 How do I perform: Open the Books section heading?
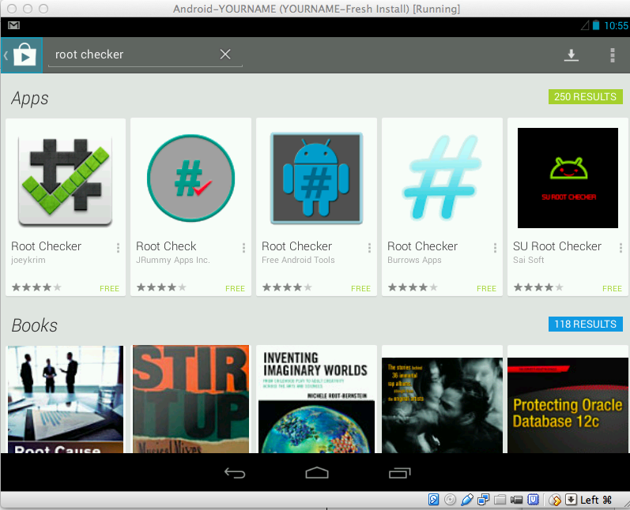pos(35,325)
